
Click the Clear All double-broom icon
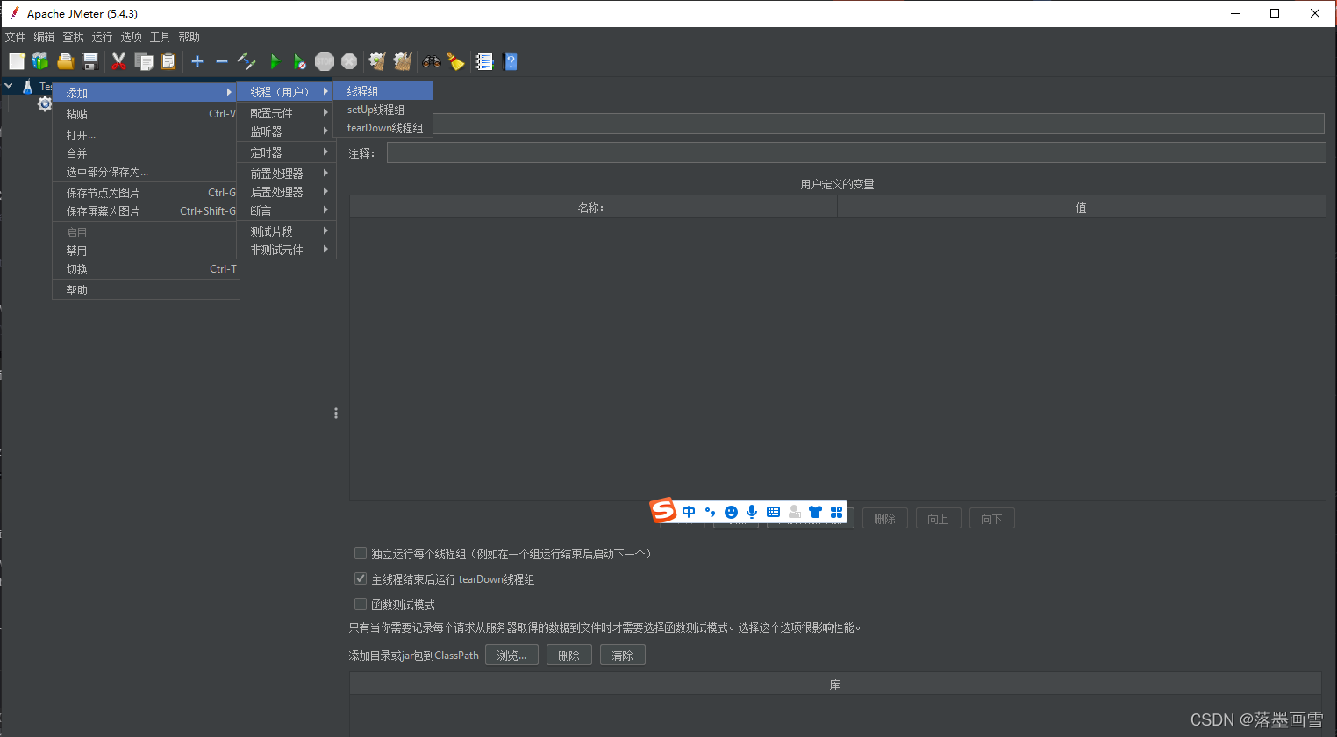click(x=403, y=61)
